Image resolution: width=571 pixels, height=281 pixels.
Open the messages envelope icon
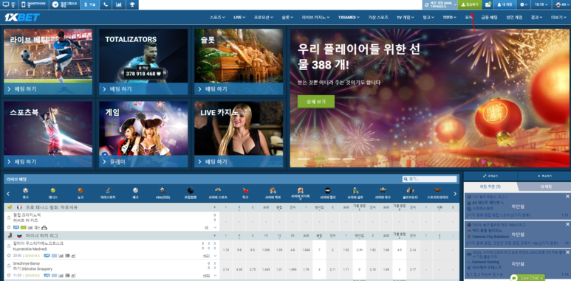(488, 4)
